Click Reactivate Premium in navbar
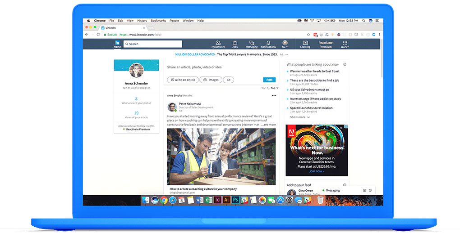The image size is (460, 233). [325, 45]
